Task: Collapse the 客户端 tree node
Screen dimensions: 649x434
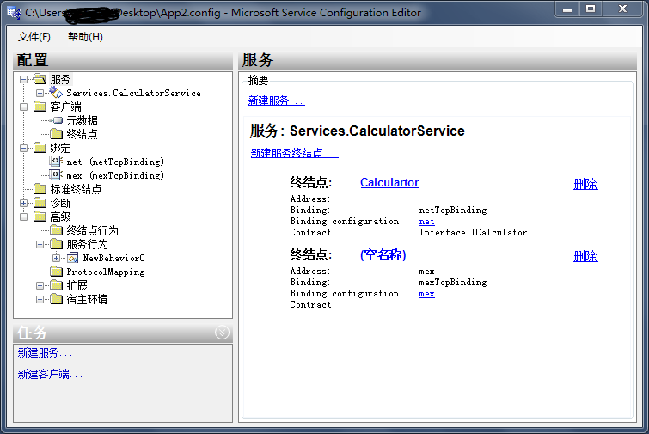Action: coord(23,107)
